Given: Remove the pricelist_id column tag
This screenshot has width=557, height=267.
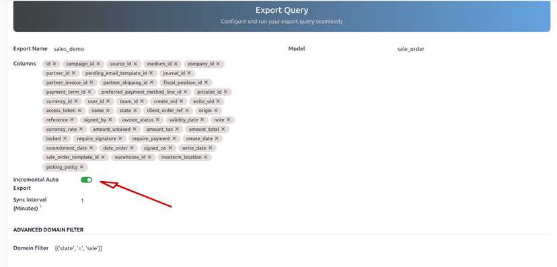Looking at the screenshot, I should click(x=225, y=92).
